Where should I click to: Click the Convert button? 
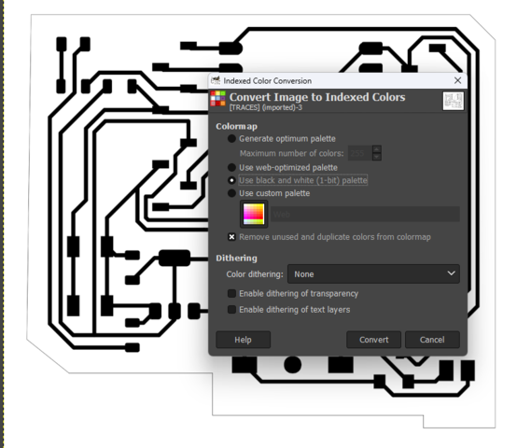[x=373, y=340]
